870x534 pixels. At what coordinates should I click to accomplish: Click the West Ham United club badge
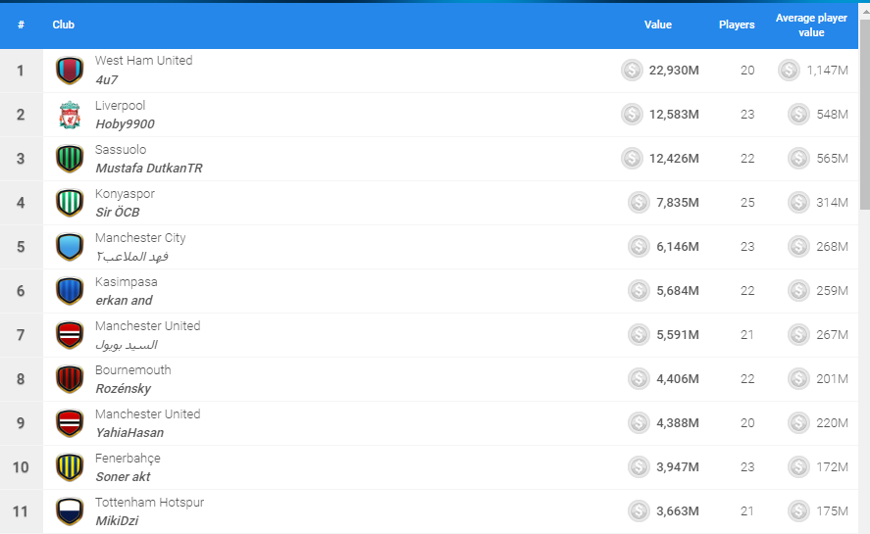click(70, 71)
